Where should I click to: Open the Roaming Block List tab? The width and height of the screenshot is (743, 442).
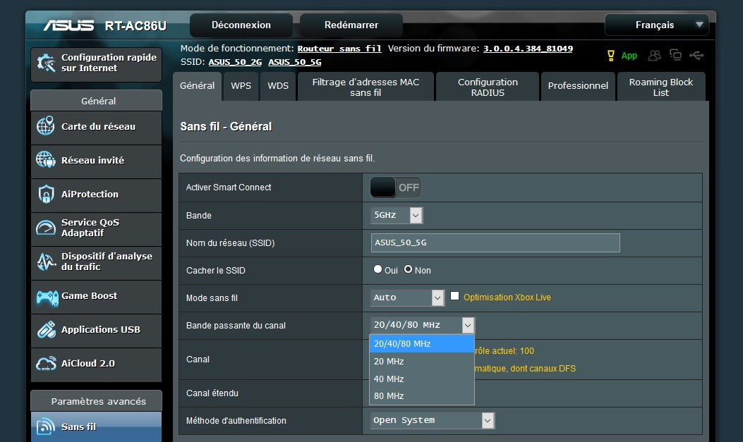click(x=661, y=86)
